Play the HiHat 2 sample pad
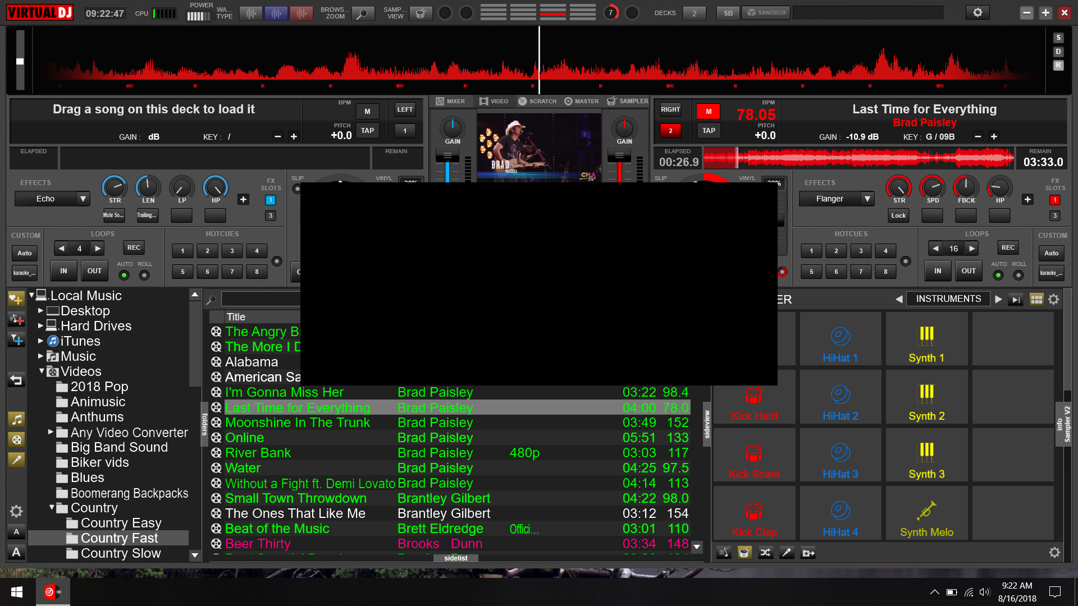 [x=840, y=397]
